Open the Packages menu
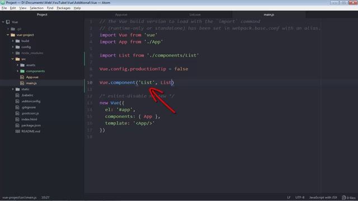The image size is (358, 201). (63, 8)
